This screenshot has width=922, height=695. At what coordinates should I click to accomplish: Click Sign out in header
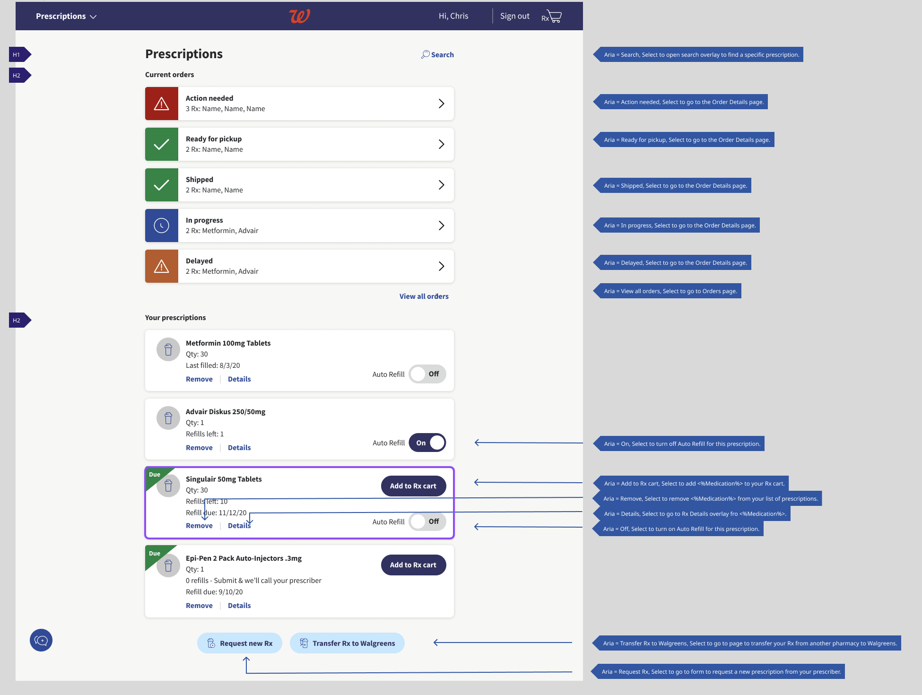tap(514, 16)
